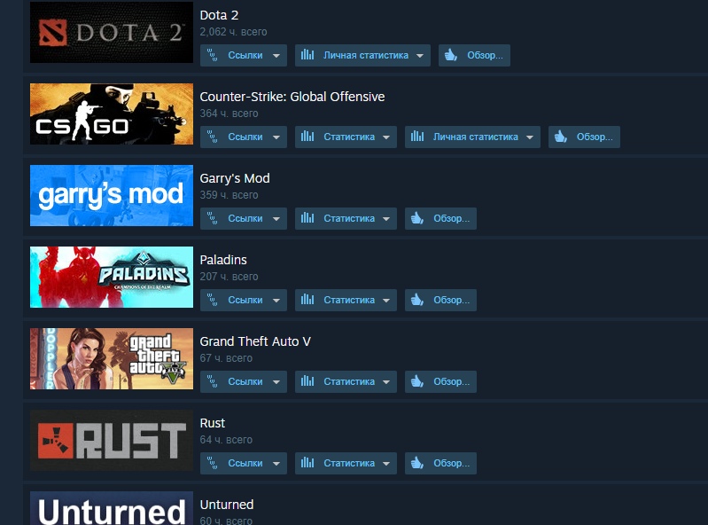Click the links chain icon in Dota 2 row
This screenshot has width=708, height=525.
pyautogui.click(x=212, y=55)
